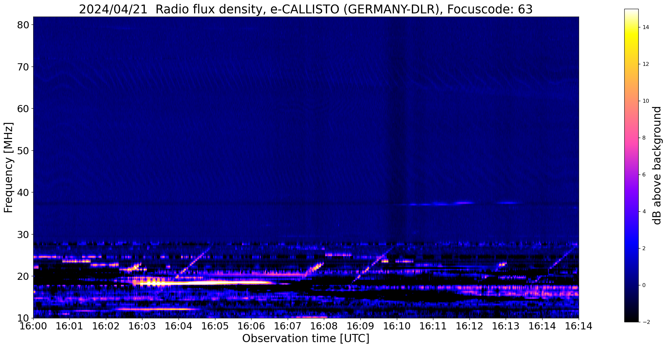Click the 70 MHz frequency tick label
Viewport: 667px width, 348px height.
tap(23, 67)
